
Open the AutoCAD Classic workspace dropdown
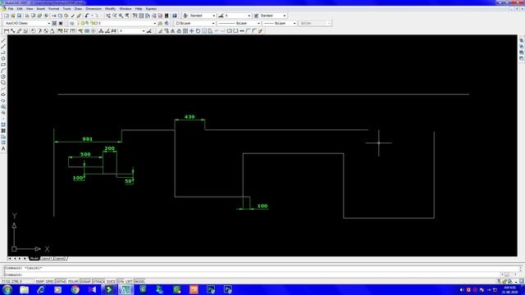pos(27,23)
